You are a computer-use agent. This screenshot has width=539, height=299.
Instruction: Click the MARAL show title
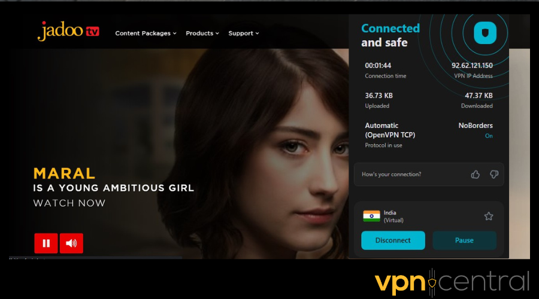click(64, 173)
